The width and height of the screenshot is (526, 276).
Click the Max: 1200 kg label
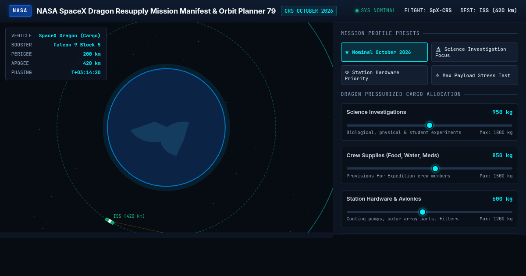click(496, 219)
